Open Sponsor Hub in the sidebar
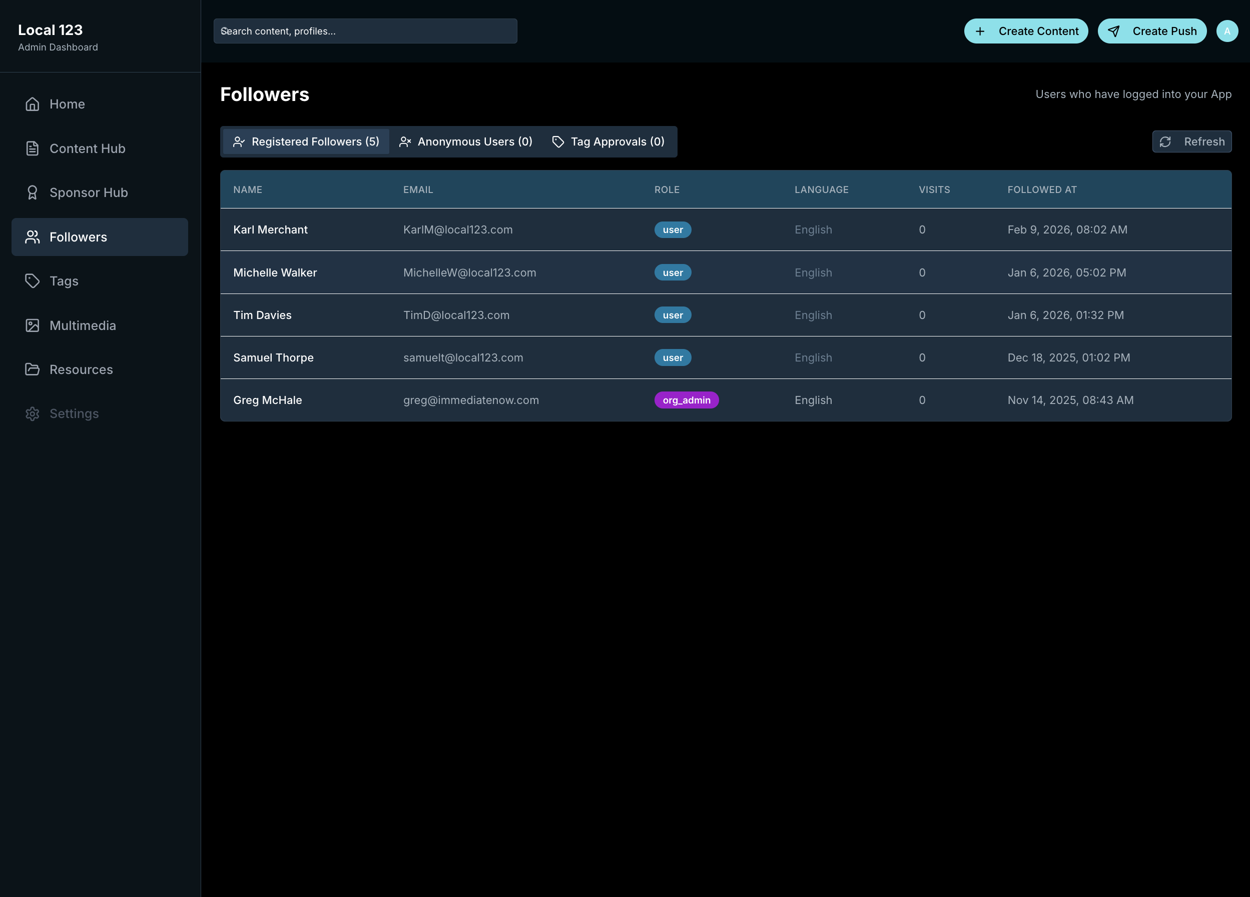This screenshot has width=1250, height=897. (100, 192)
